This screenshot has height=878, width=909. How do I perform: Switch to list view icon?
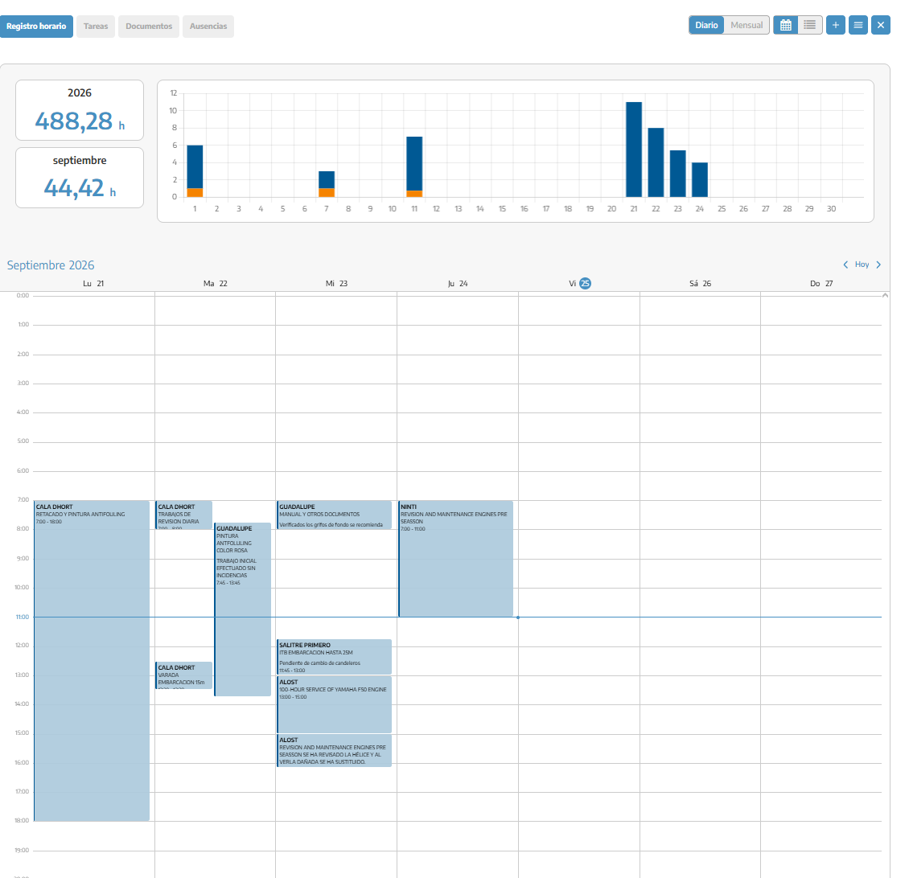tap(810, 25)
